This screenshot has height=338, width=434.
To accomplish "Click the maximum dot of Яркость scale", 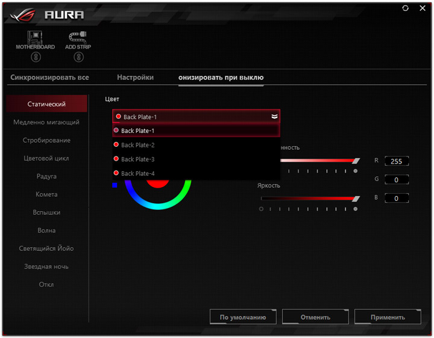I will tap(356, 209).
